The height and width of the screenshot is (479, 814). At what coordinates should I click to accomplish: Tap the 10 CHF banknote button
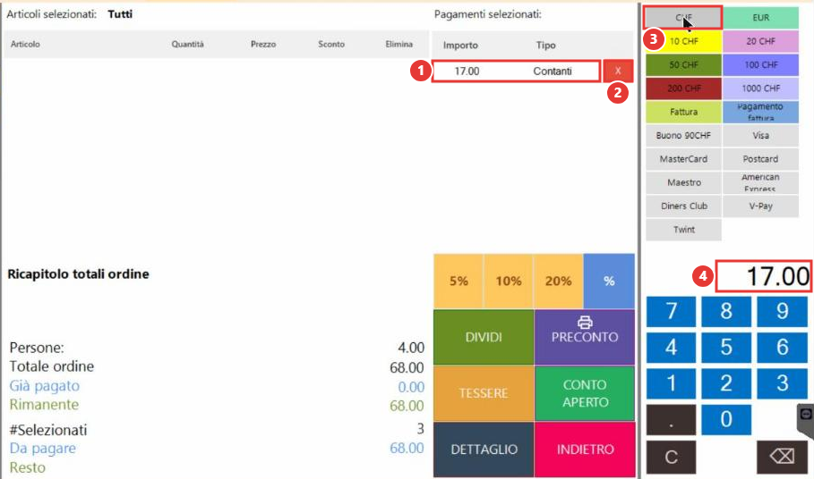683,41
